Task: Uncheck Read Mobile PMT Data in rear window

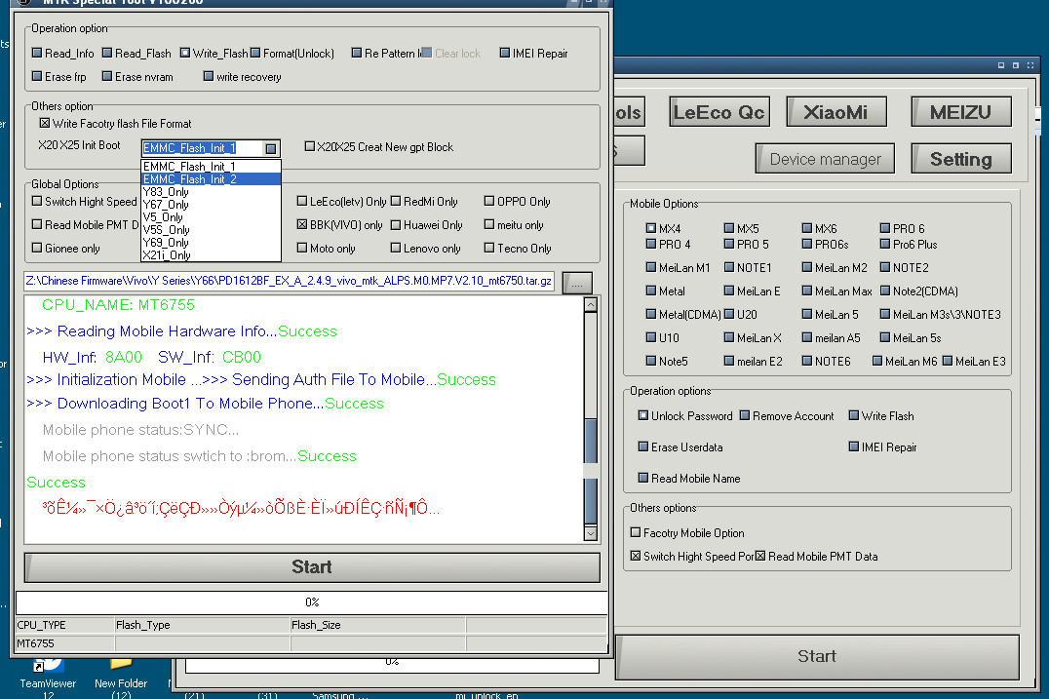Action: [760, 556]
